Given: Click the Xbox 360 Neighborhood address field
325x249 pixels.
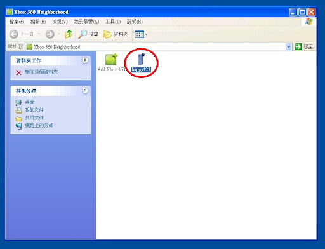Looking at the screenshot, I should [x=158, y=47].
